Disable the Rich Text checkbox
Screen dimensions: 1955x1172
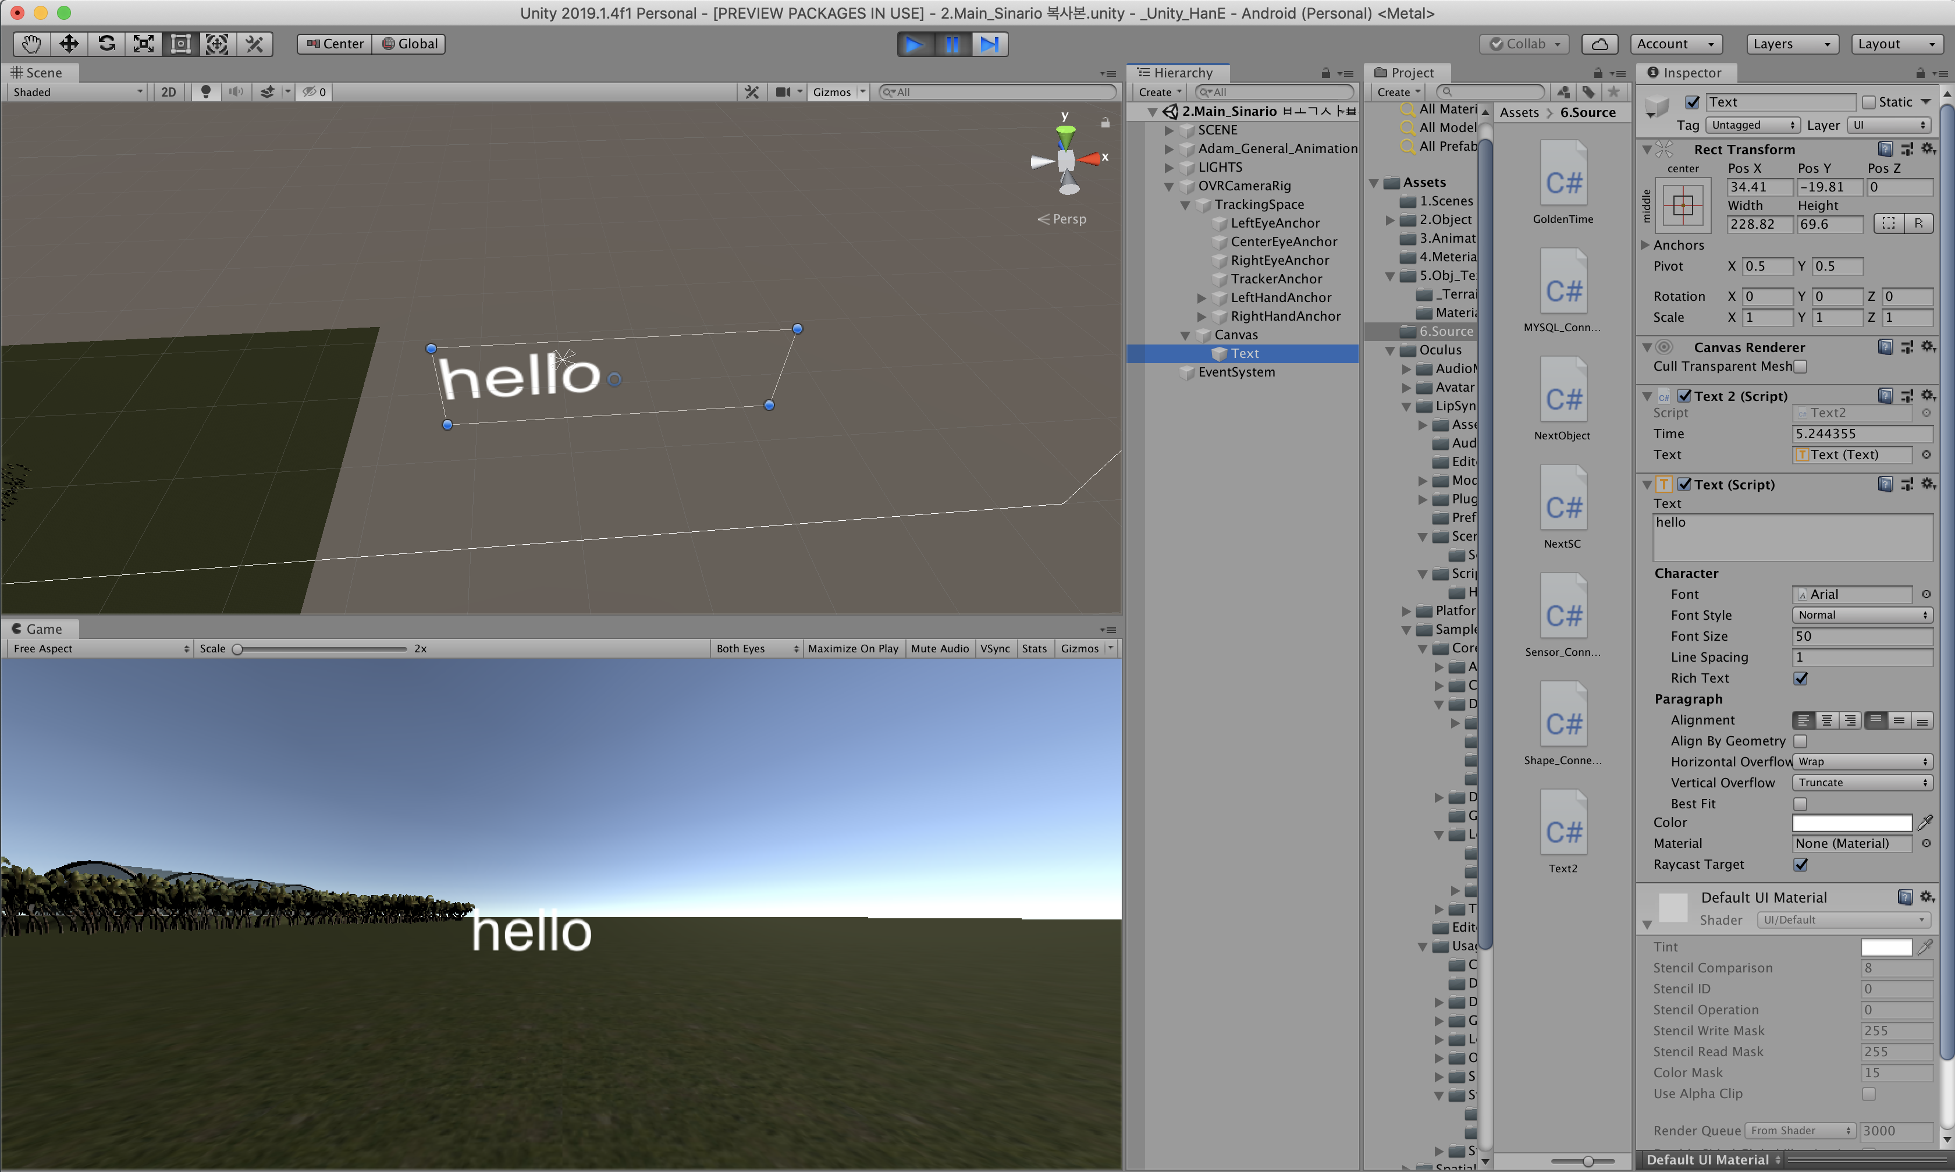pos(1800,679)
